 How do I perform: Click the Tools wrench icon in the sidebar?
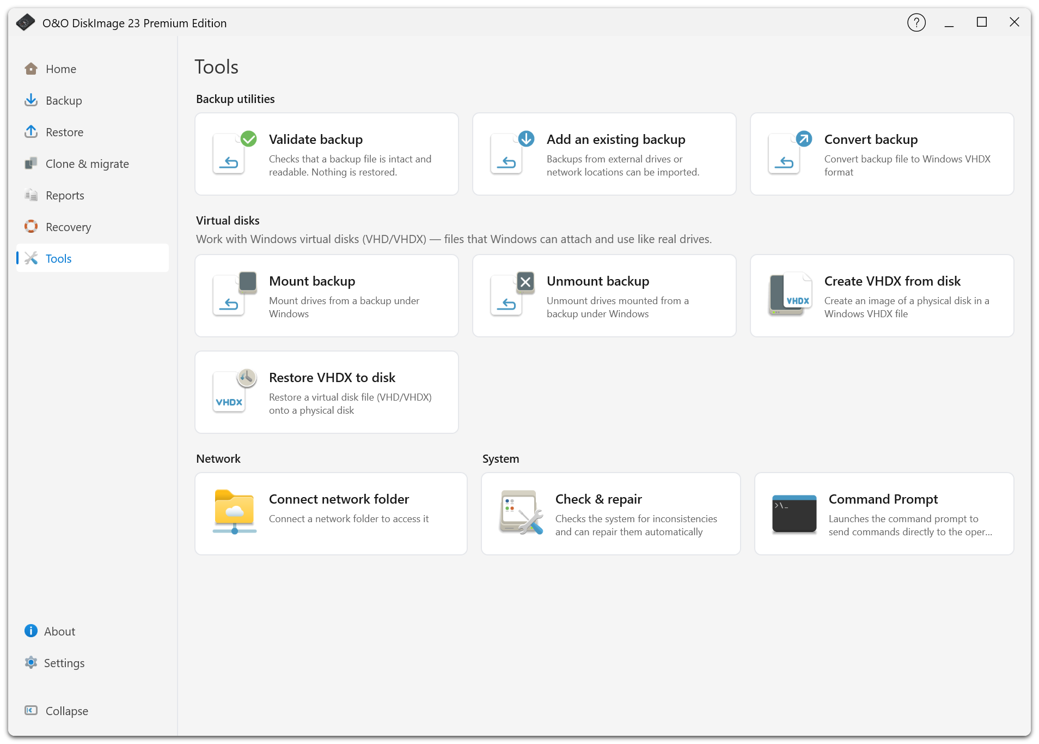tap(31, 258)
